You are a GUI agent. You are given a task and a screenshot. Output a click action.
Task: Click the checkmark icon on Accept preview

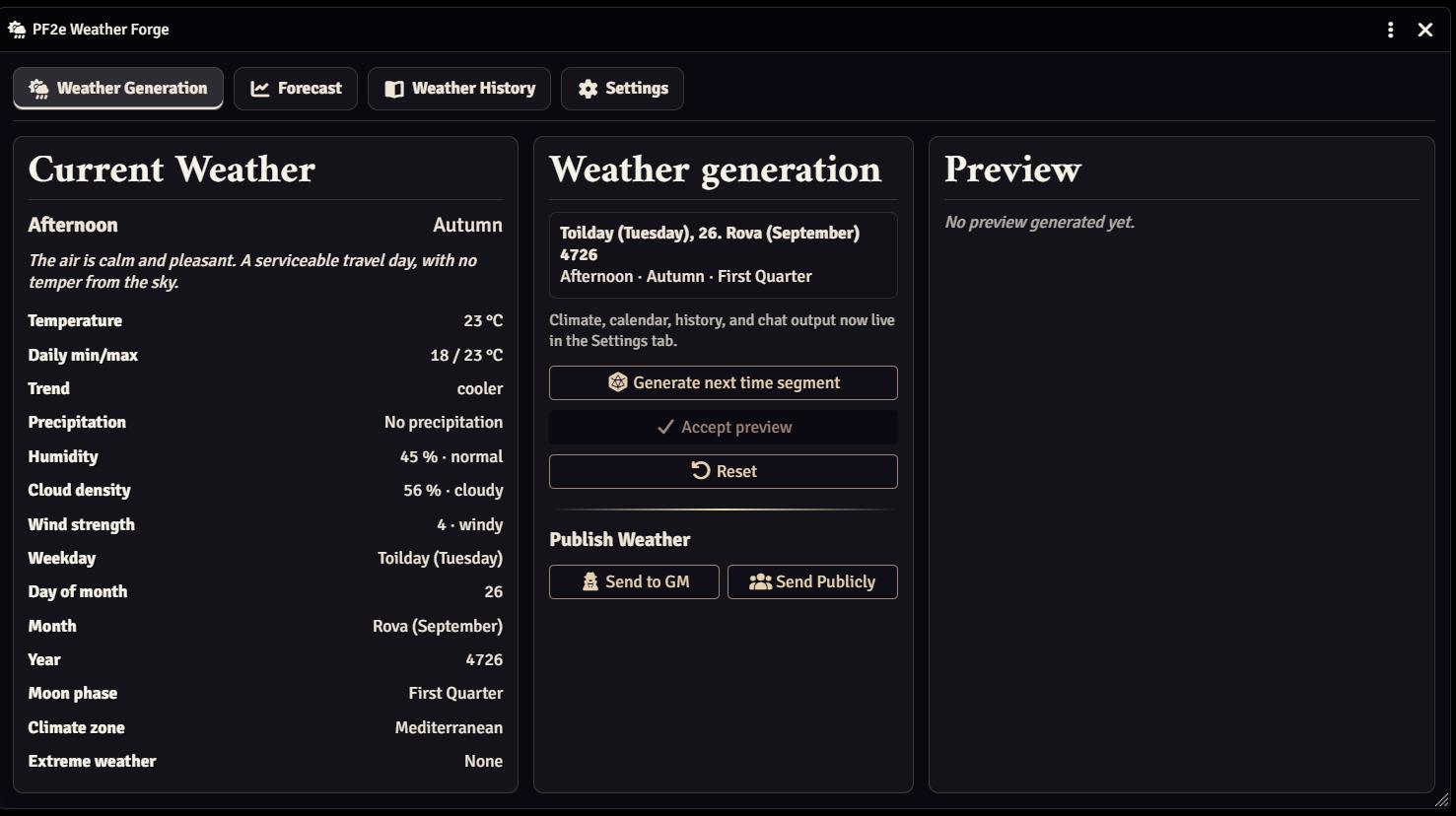click(x=665, y=427)
